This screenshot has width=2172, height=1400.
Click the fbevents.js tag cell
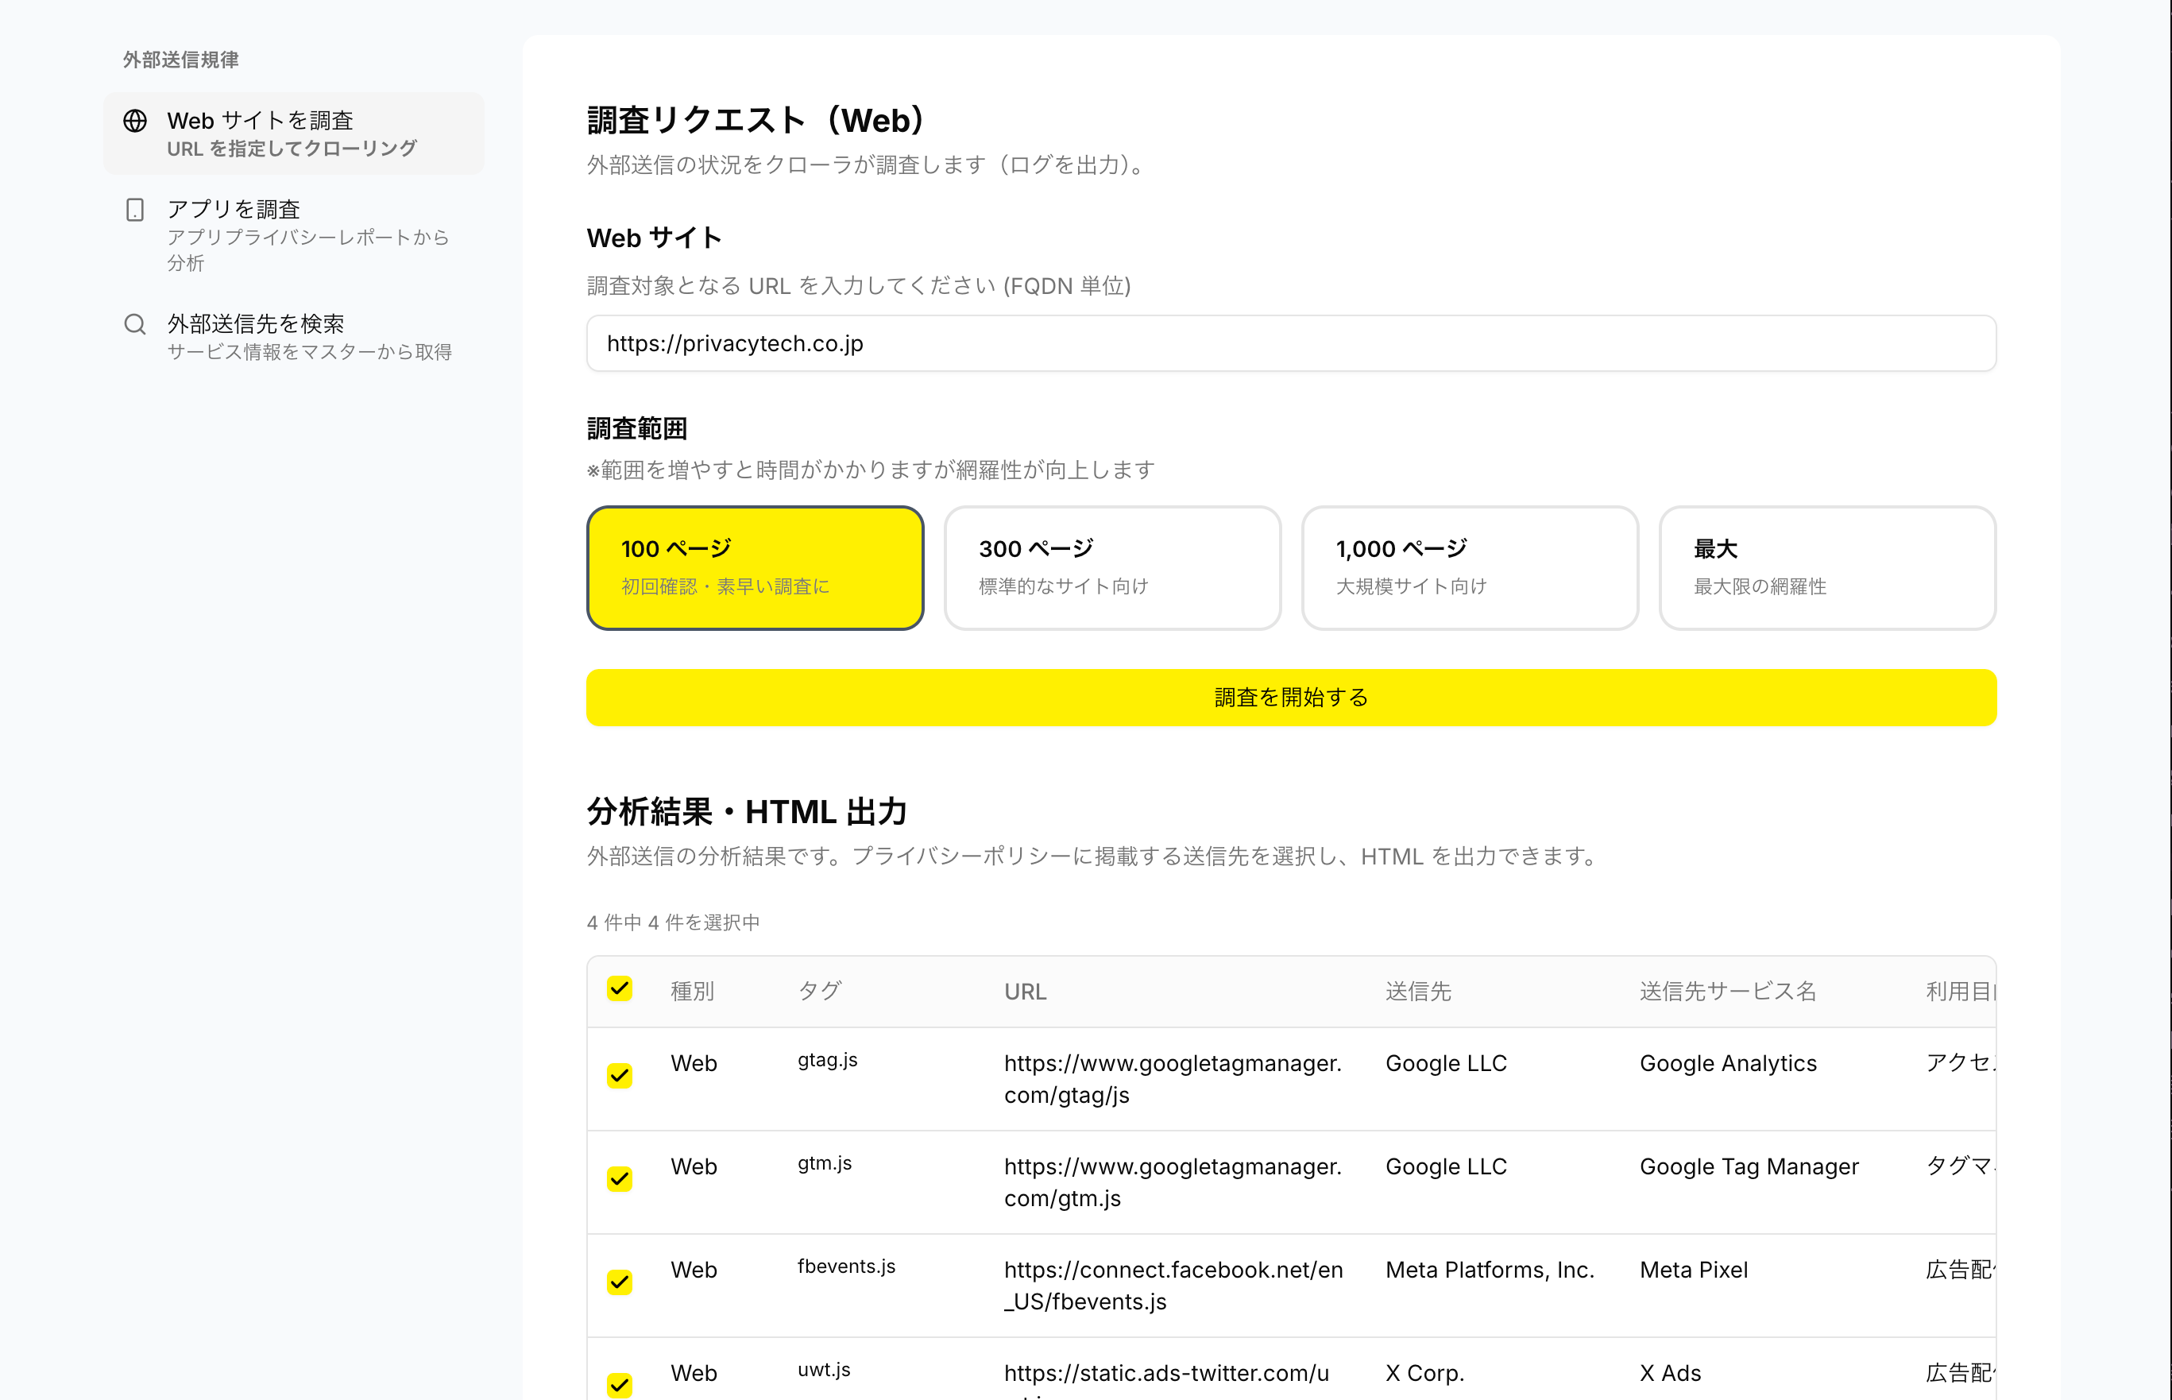(x=846, y=1267)
